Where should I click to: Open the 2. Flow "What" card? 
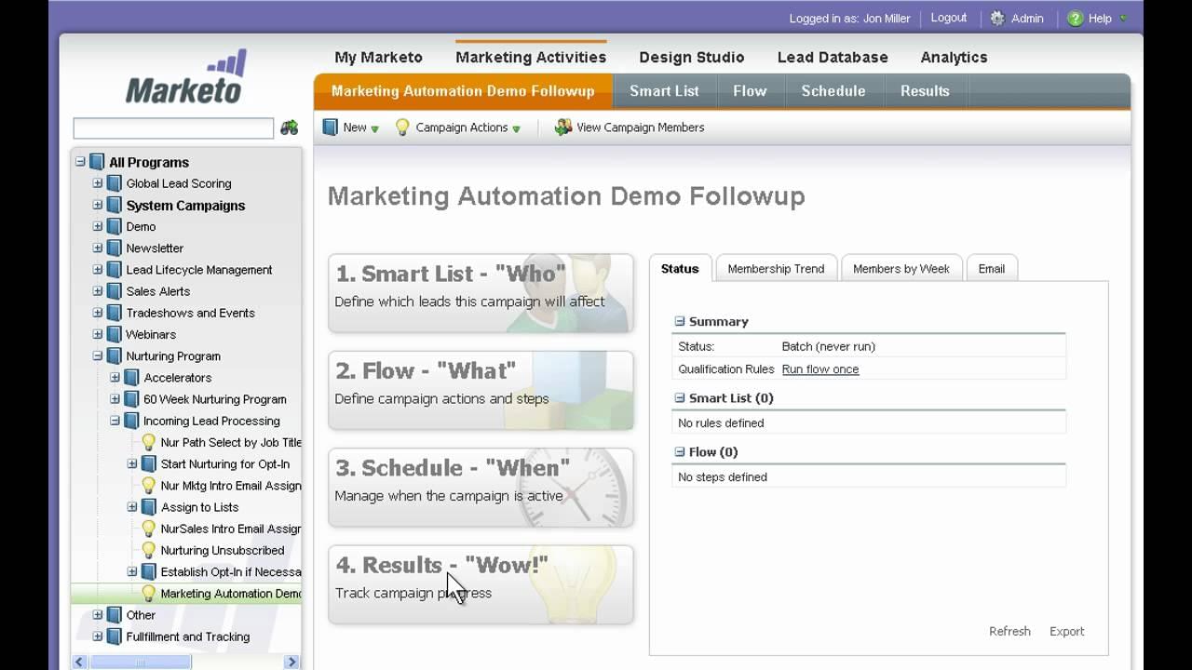(481, 390)
